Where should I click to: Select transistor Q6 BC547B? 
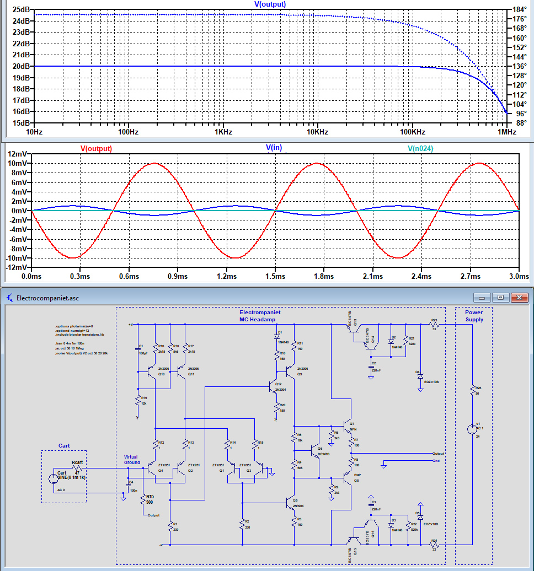(315, 451)
